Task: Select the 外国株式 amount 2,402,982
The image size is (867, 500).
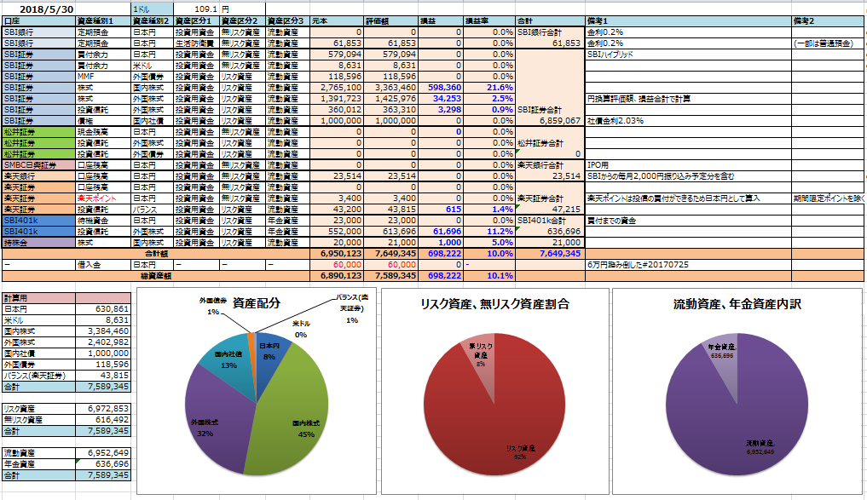Action: pos(103,342)
